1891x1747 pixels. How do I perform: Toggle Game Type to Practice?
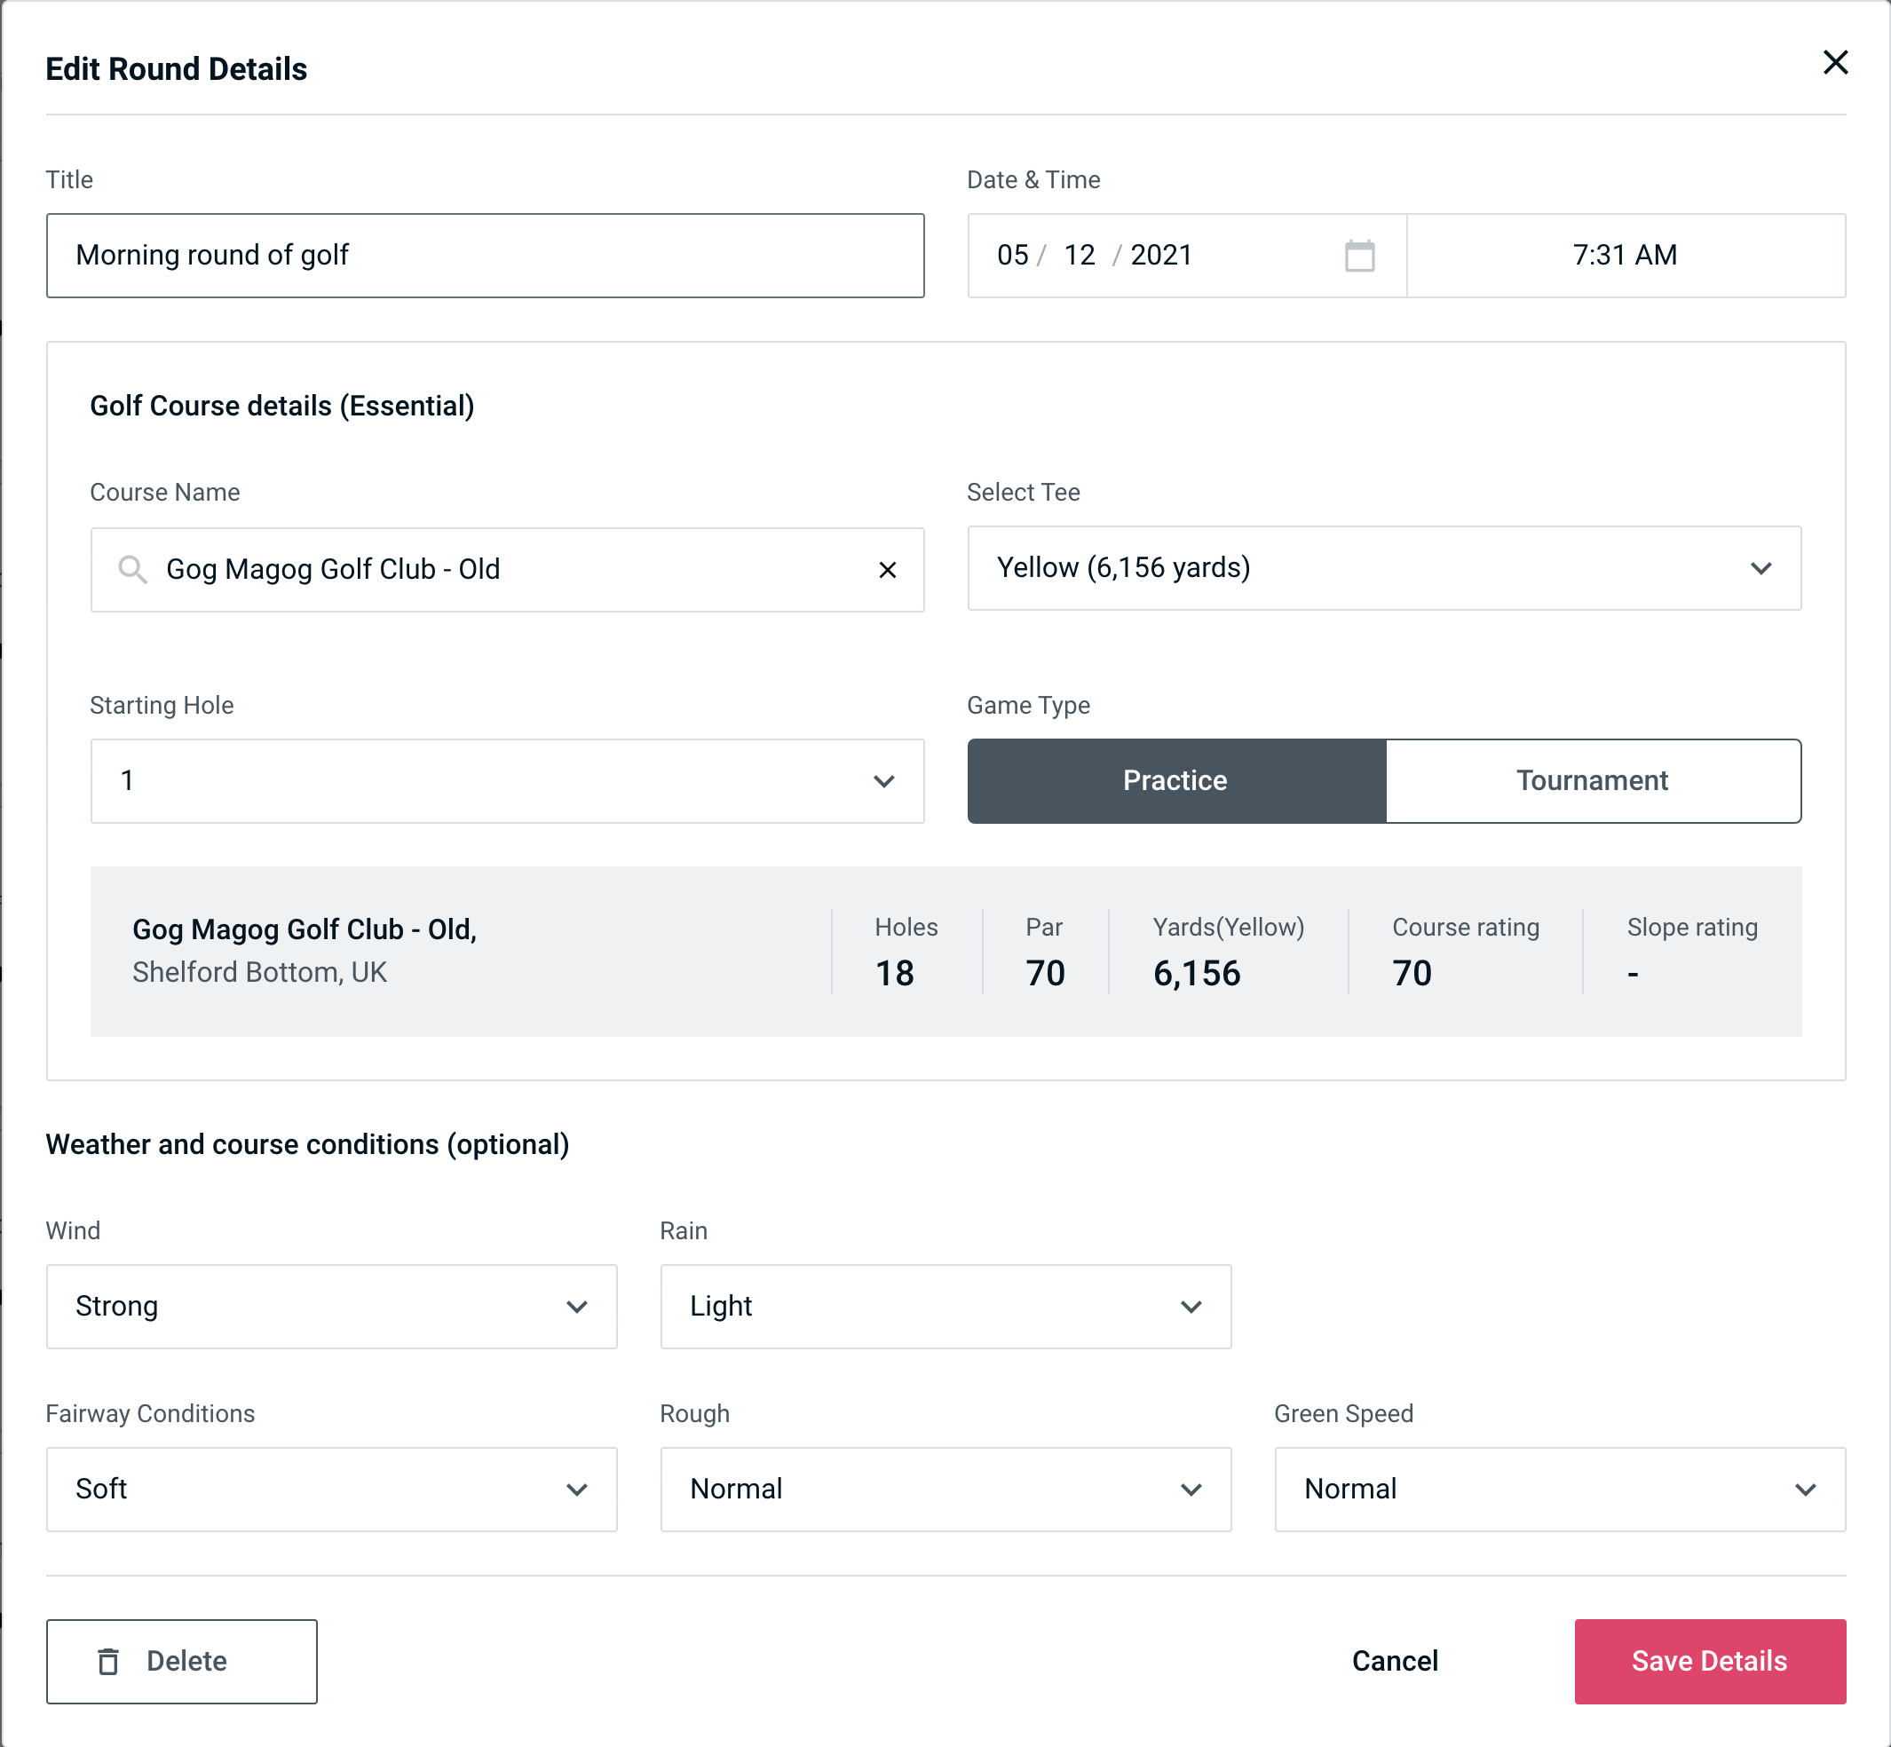click(1175, 780)
